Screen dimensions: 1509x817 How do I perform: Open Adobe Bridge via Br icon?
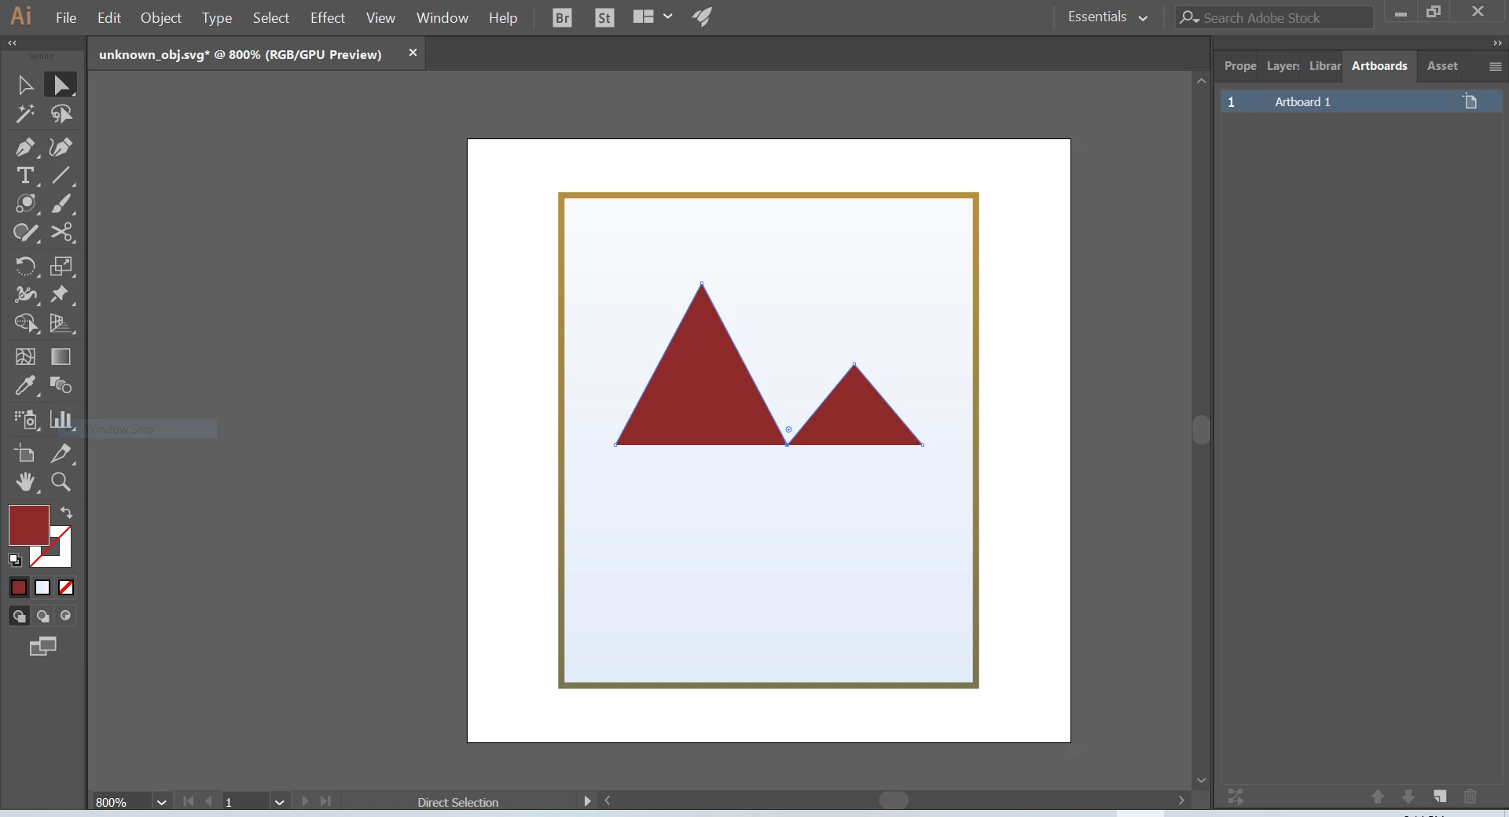click(562, 17)
